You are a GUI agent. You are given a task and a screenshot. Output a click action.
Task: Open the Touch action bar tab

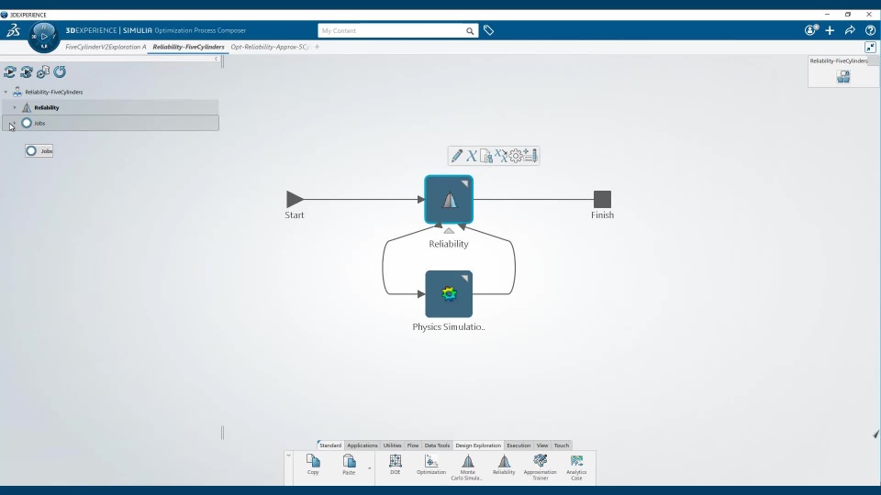tap(562, 445)
